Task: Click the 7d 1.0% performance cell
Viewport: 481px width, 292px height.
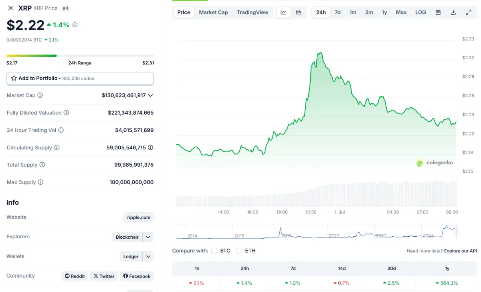Action: [293, 283]
